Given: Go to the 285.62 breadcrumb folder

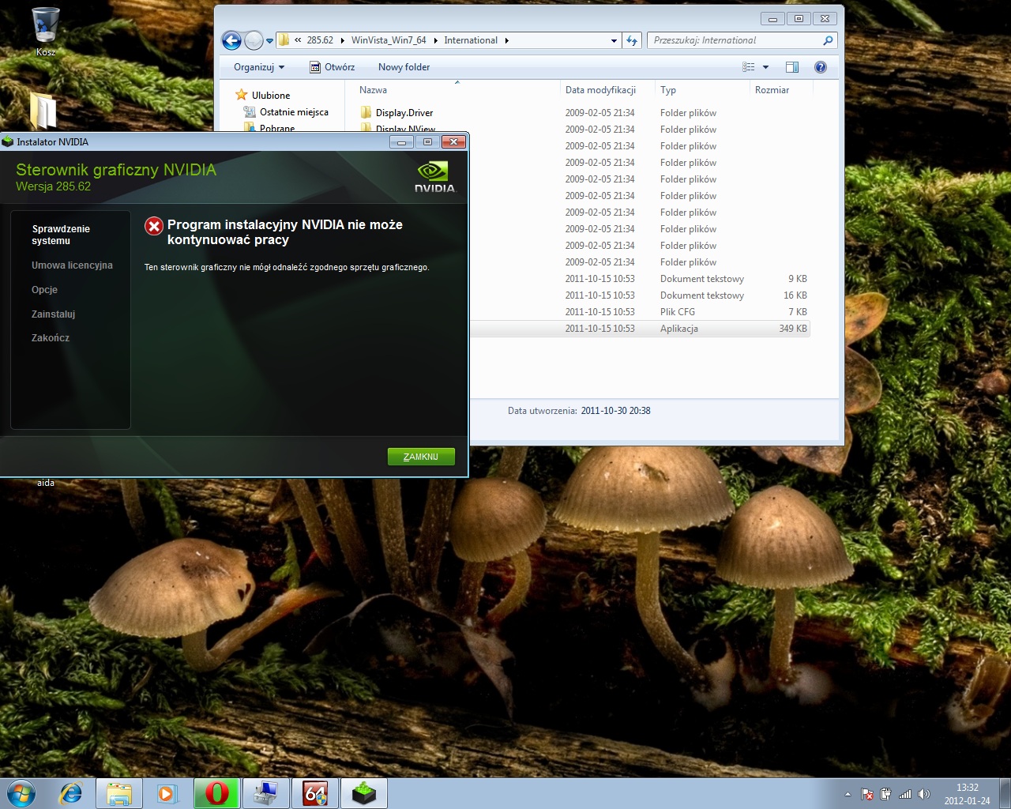Looking at the screenshot, I should [x=320, y=40].
